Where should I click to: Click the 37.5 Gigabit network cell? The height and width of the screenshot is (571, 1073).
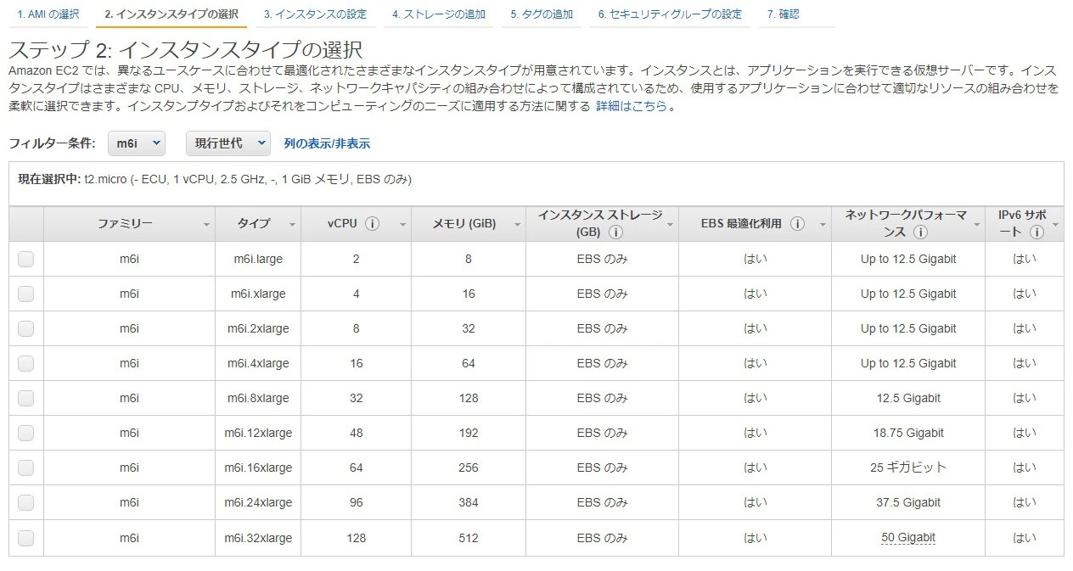coord(908,502)
